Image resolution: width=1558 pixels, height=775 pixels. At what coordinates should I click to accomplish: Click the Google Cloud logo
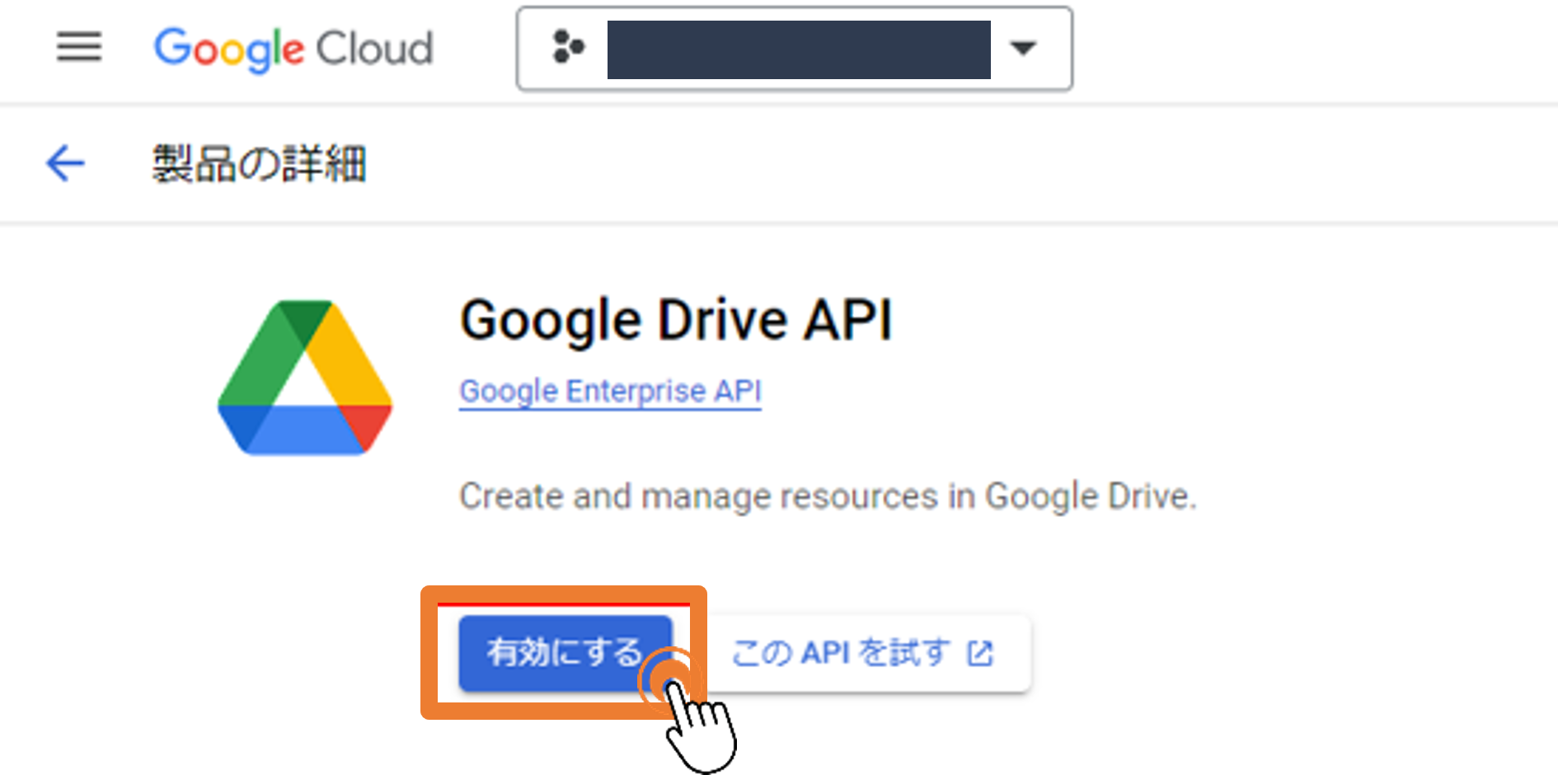coord(293,49)
